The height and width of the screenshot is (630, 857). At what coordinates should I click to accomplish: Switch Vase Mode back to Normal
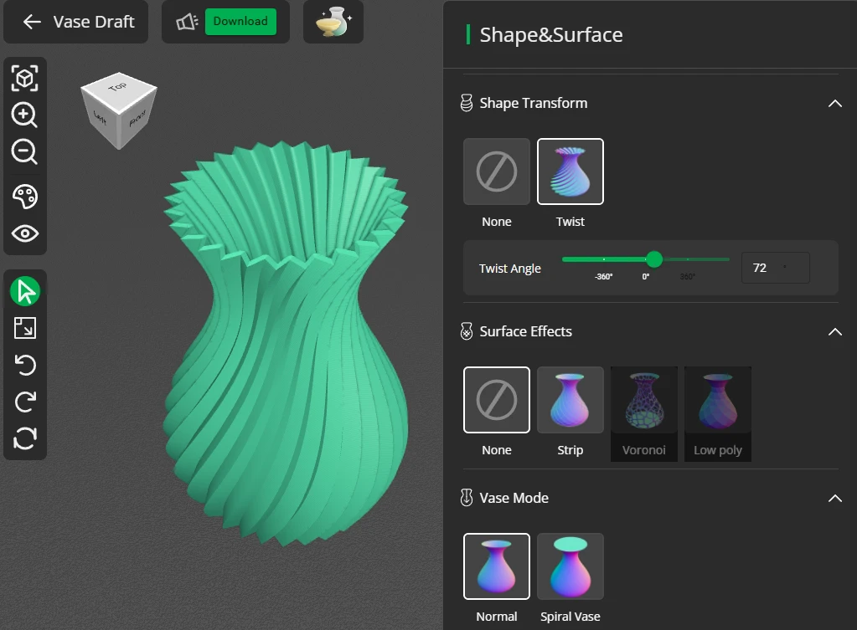[x=496, y=566]
